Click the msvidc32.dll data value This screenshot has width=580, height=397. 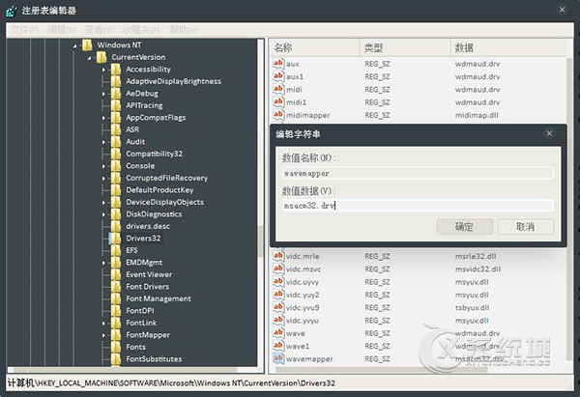(x=478, y=269)
